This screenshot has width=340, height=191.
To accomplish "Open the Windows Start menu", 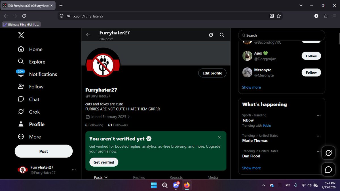I will tap(154, 185).
